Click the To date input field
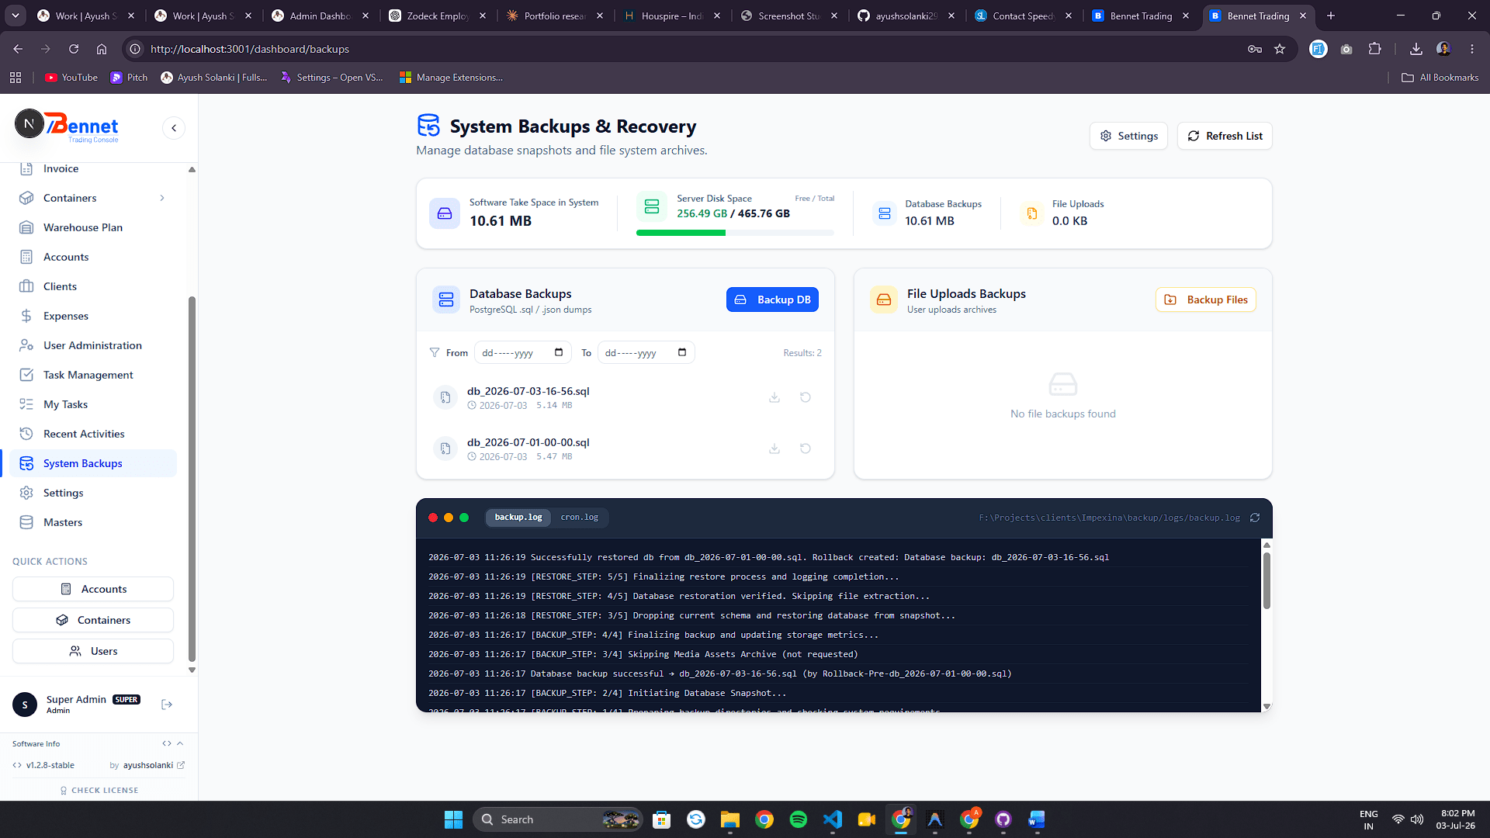The image size is (1490, 838). point(646,352)
